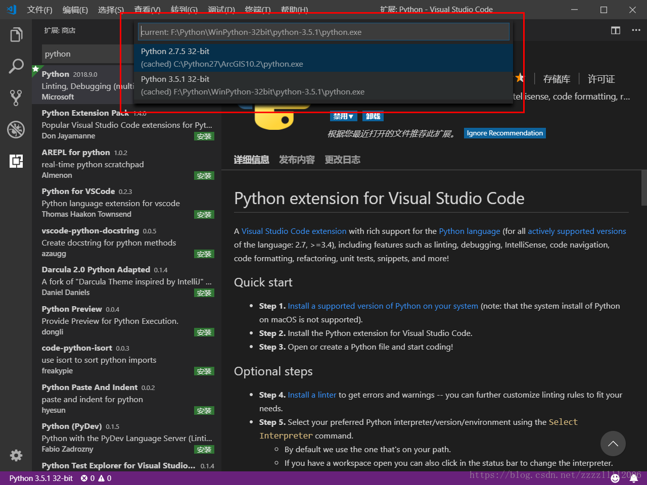Install Darcula 2.0 Python Adapted

[204, 293]
